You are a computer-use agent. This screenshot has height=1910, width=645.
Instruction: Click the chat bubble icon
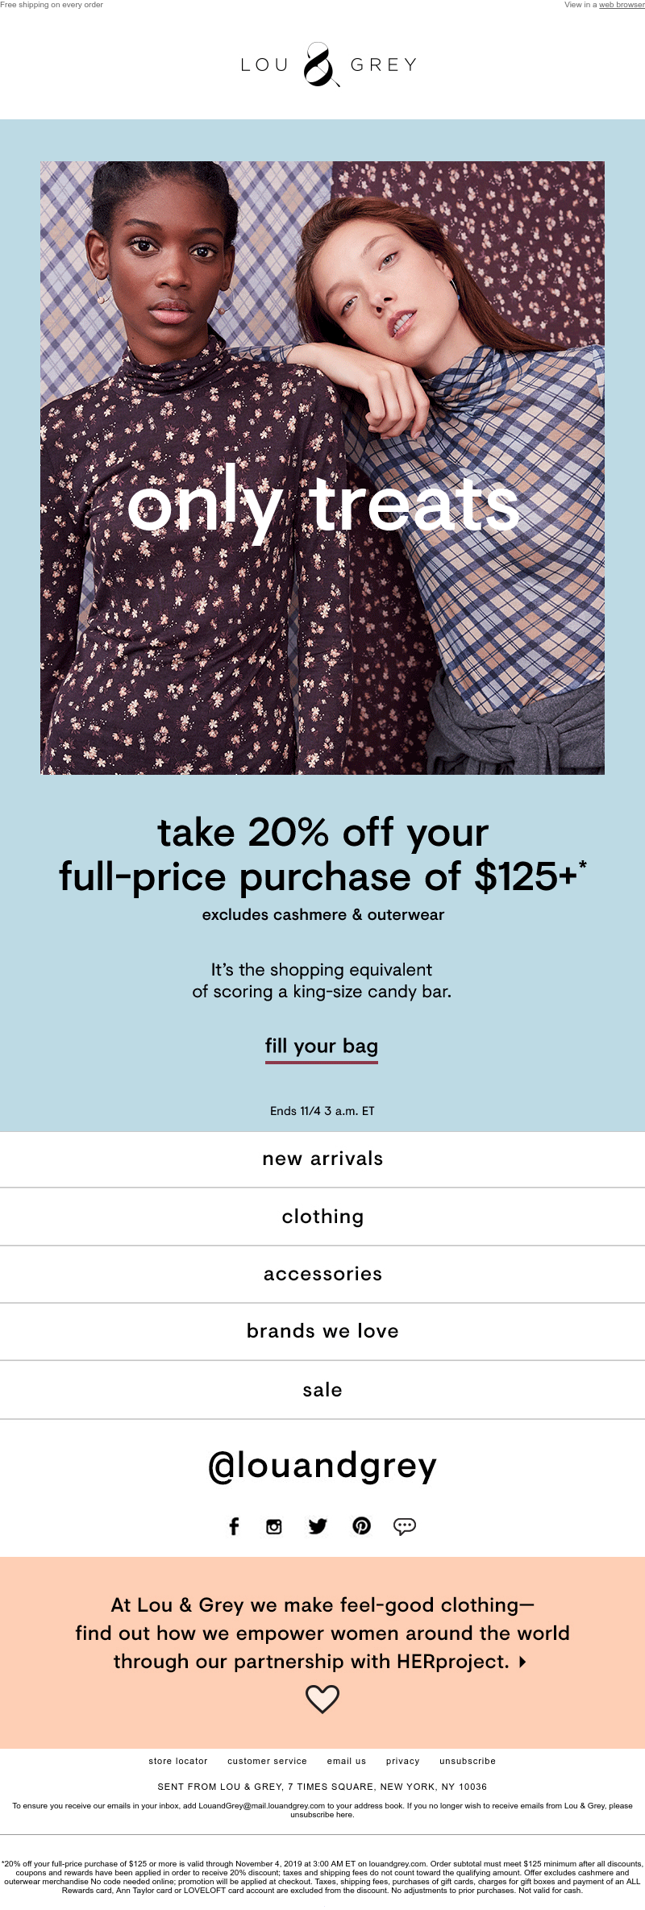[405, 1525]
